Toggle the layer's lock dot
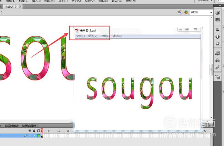224x146 pixels. [34, 136]
